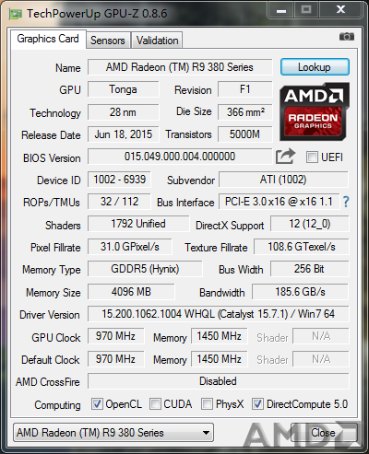
Task: Click Default Clock '970 MHz' value
Action: (115, 359)
